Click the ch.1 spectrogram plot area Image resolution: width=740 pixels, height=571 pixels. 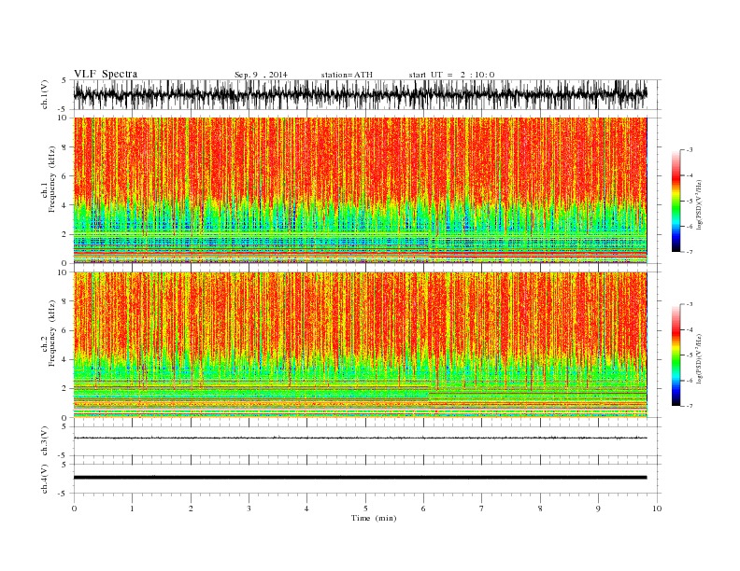pyautogui.click(x=360, y=190)
